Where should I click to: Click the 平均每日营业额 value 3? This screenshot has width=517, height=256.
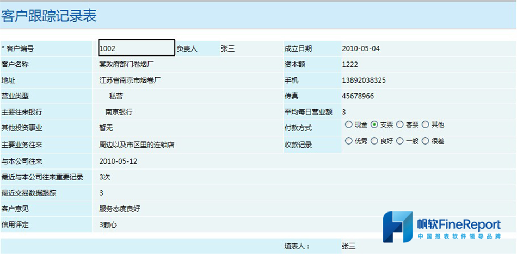point(344,112)
